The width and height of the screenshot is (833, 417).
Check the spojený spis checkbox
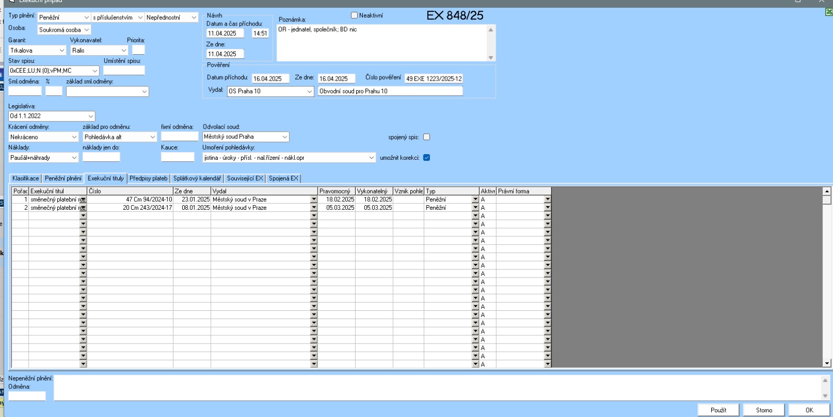[x=426, y=137]
